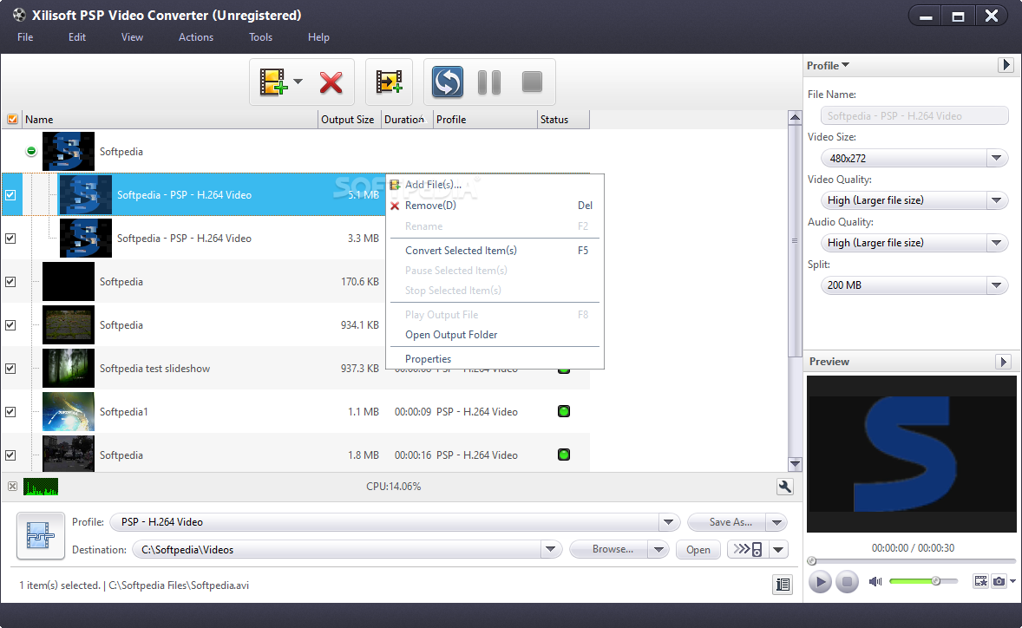Toggle checkbox for Softpedia test slideshow
This screenshot has height=628, width=1022.
click(x=10, y=368)
